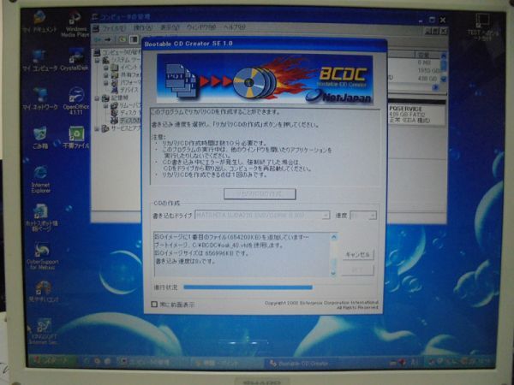Screen dimensions: 514x385
Task: Open My Network desktop icon
Action: coord(40,99)
